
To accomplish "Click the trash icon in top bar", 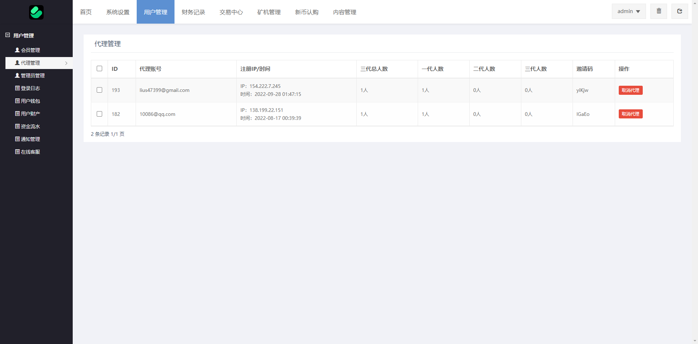I will click(659, 11).
